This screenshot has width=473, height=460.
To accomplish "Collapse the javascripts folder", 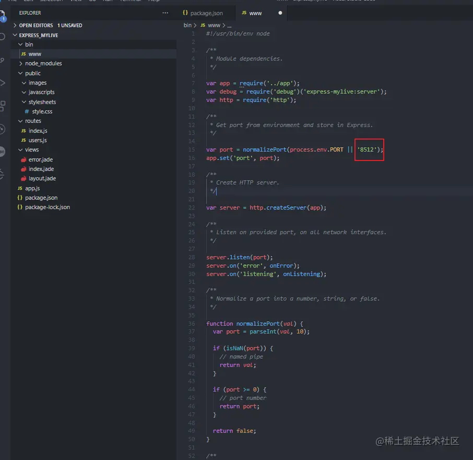I will click(93, 92).
